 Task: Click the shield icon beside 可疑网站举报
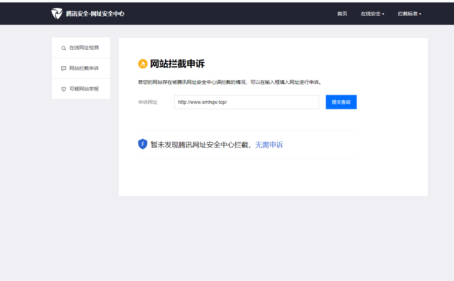click(64, 89)
